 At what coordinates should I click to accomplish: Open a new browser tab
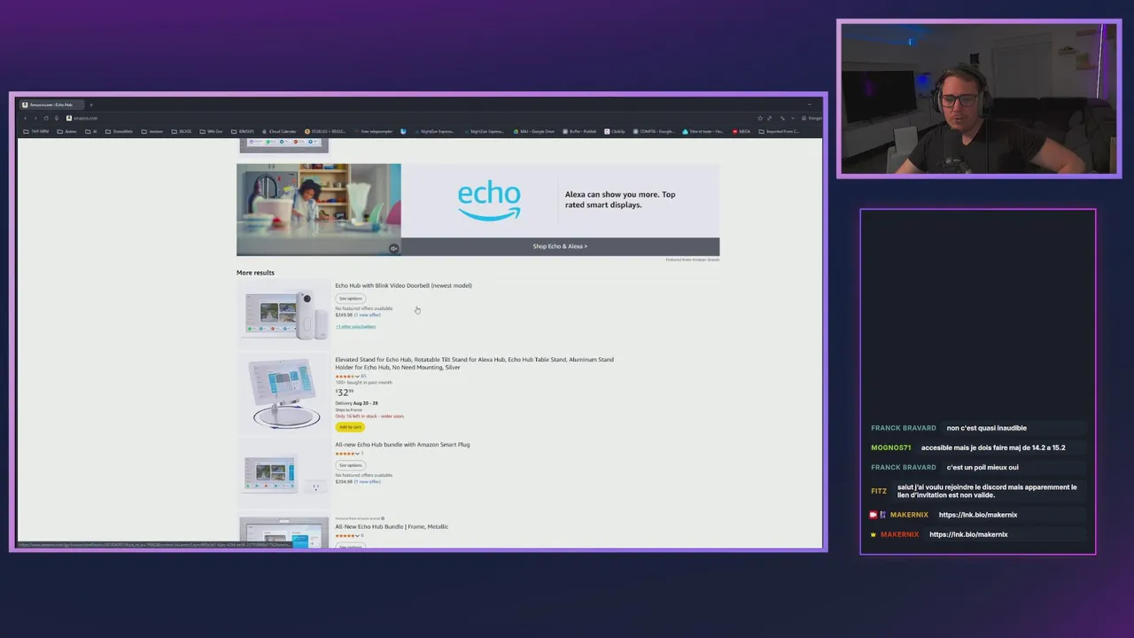coord(90,105)
